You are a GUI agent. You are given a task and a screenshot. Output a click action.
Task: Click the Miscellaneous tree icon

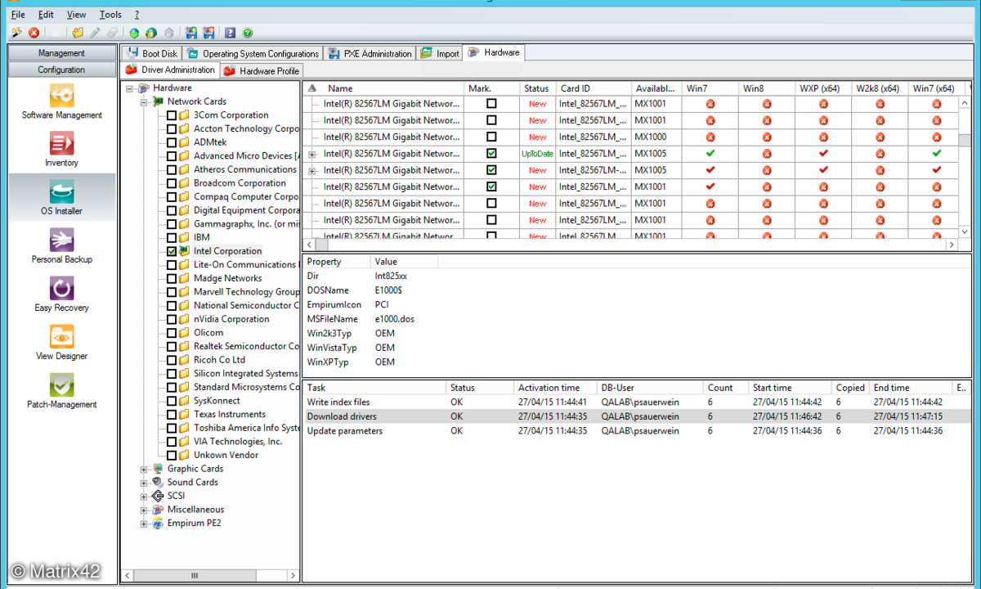click(x=158, y=510)
